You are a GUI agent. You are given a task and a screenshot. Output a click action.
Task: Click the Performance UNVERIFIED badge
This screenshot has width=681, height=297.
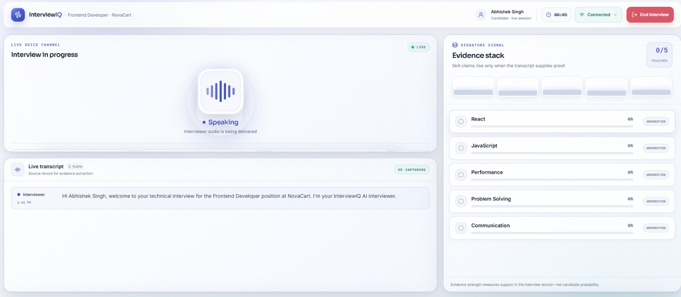656,175
